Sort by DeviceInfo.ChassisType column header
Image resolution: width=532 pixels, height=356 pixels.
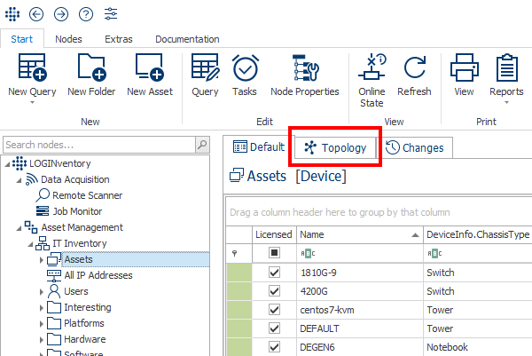[x=478, y=234]
